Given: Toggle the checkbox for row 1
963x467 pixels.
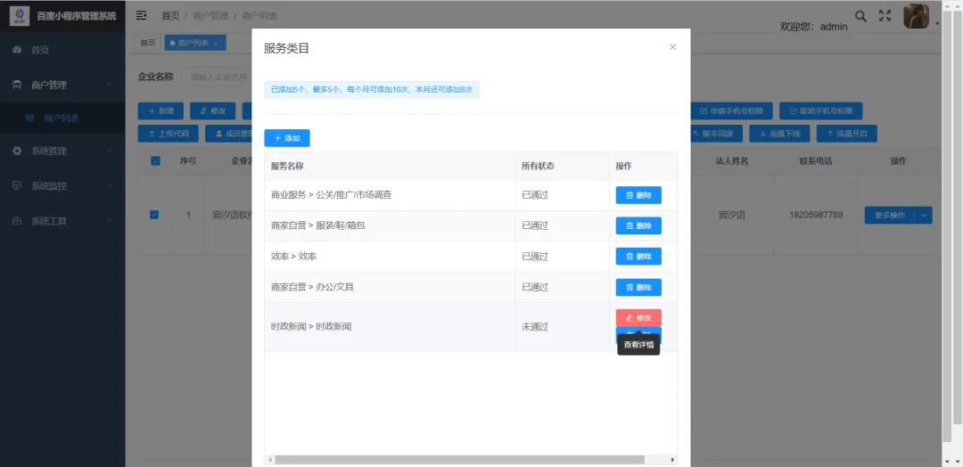Looking at the screenshot, I should (155, 215).
